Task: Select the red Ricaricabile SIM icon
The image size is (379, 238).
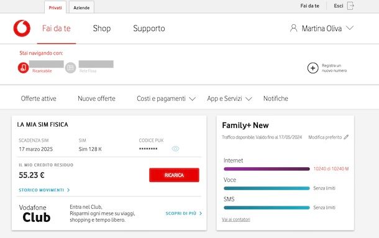Action: 23,68
